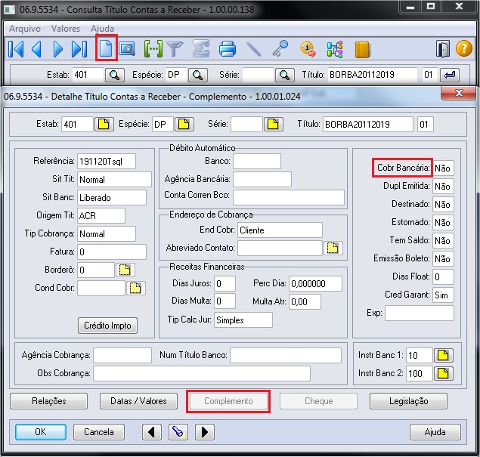Open note icon beside Cond Cobr field

[135, 288]
